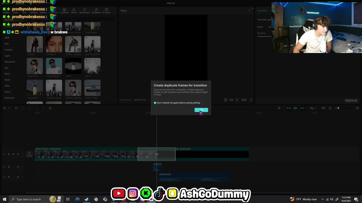
Task: Mute the finger.sfx audio track
Action: pyautogui.click(x=18, y=167)
